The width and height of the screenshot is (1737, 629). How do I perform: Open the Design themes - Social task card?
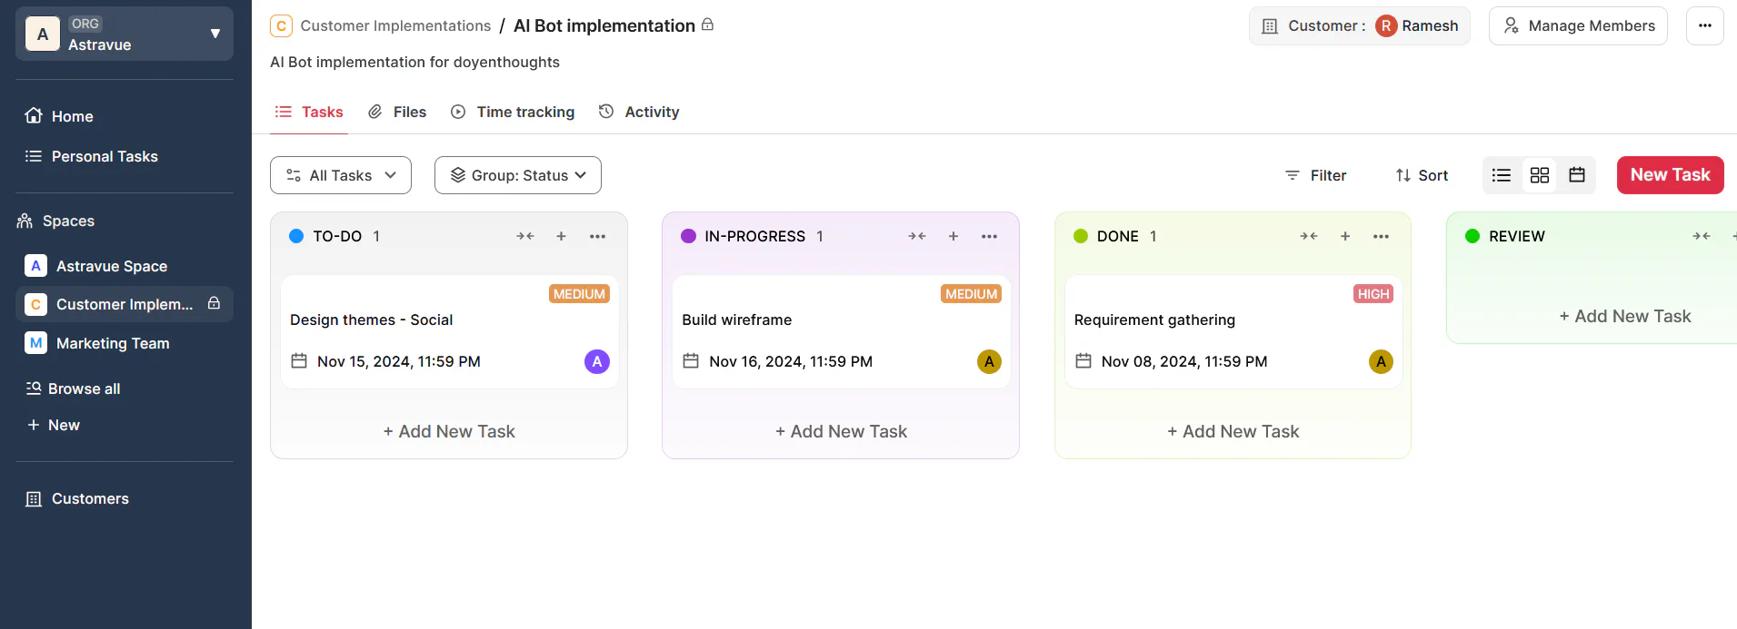(x=450, y=332)
